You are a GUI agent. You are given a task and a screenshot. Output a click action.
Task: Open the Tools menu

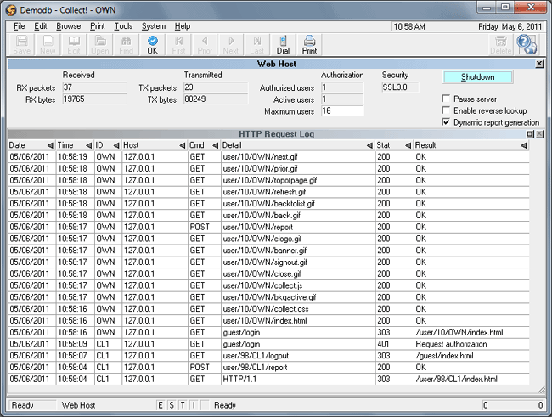[123, 26]
